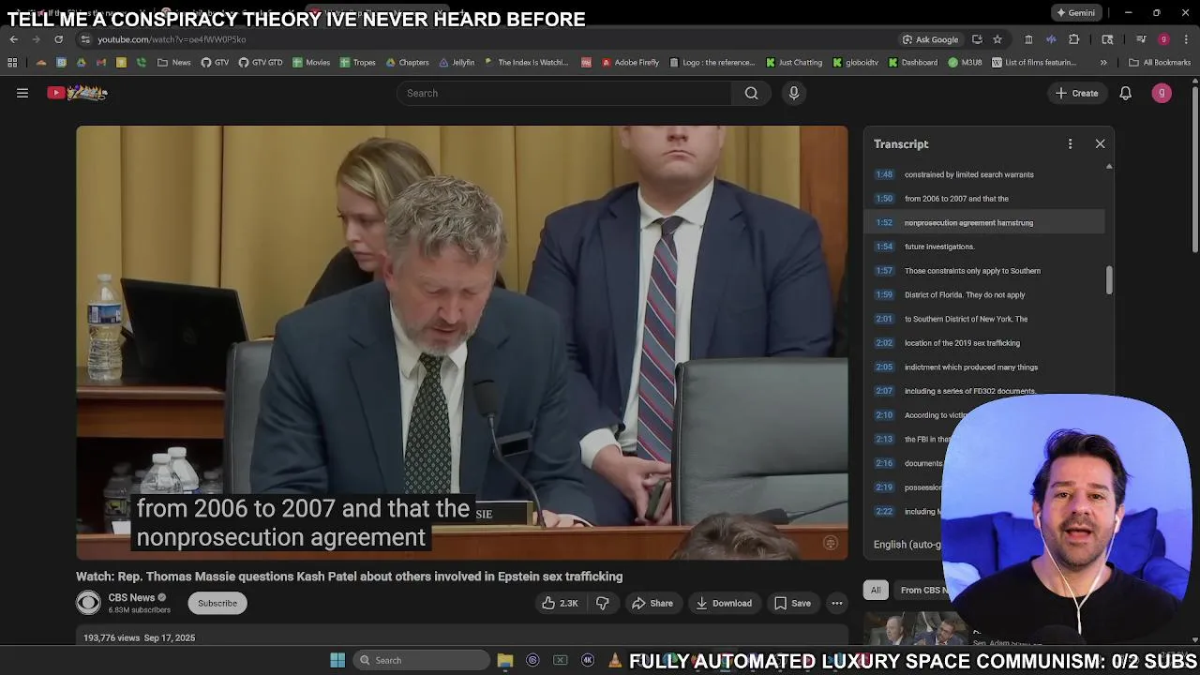The width and height of the screenshot is (1200, 675).
Task: Open more video actions ellipsis
Action: [x=837, y=603]
